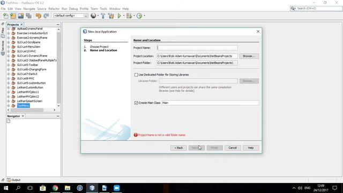Click the Output window icon
This screenshot has width=343, height=193.
[x=9, y=180]
